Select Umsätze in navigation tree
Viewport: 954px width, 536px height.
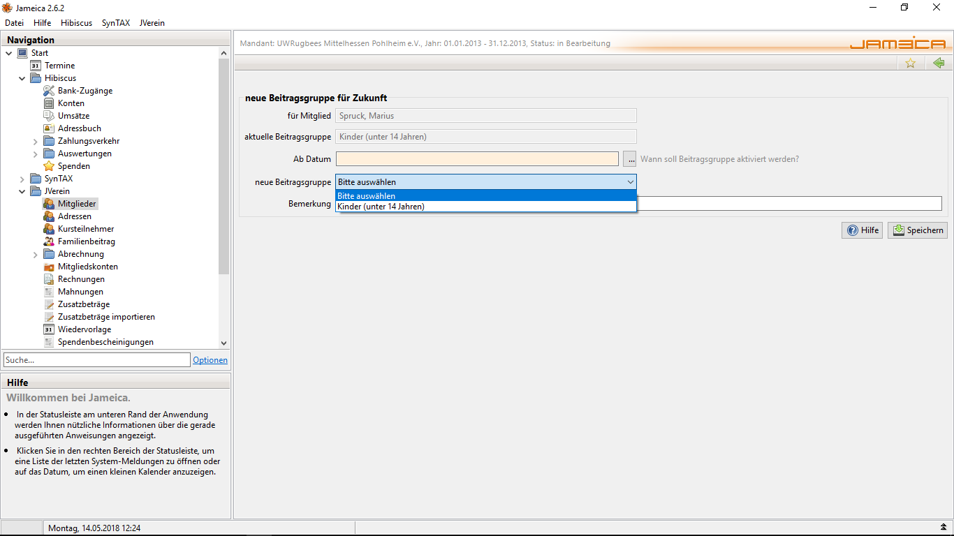pos(73,116)
